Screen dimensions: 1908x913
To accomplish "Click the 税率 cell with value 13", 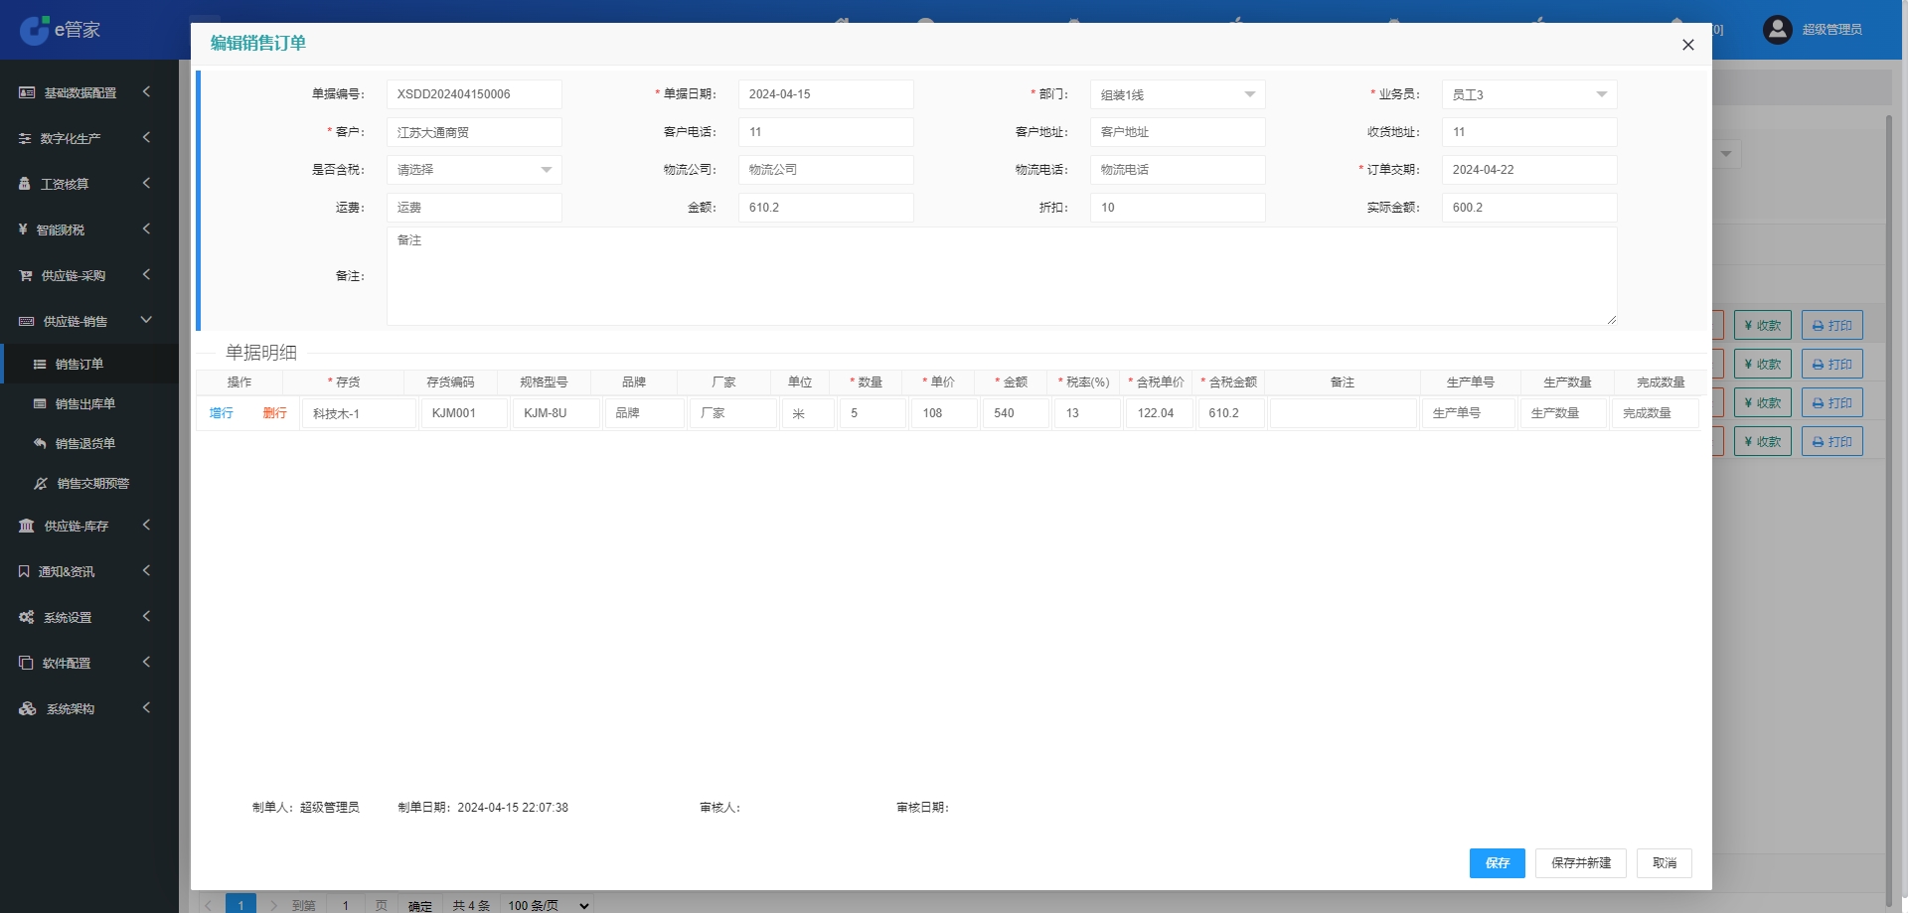I will 1088,413.
